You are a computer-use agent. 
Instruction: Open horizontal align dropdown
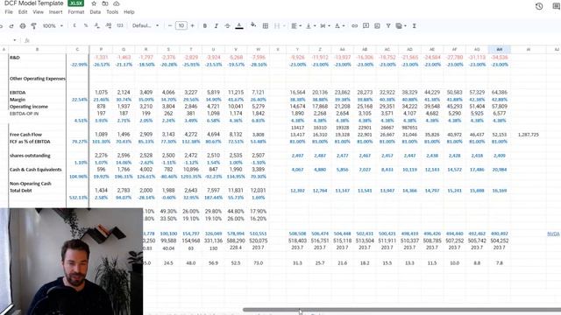(x=296, y=25)
